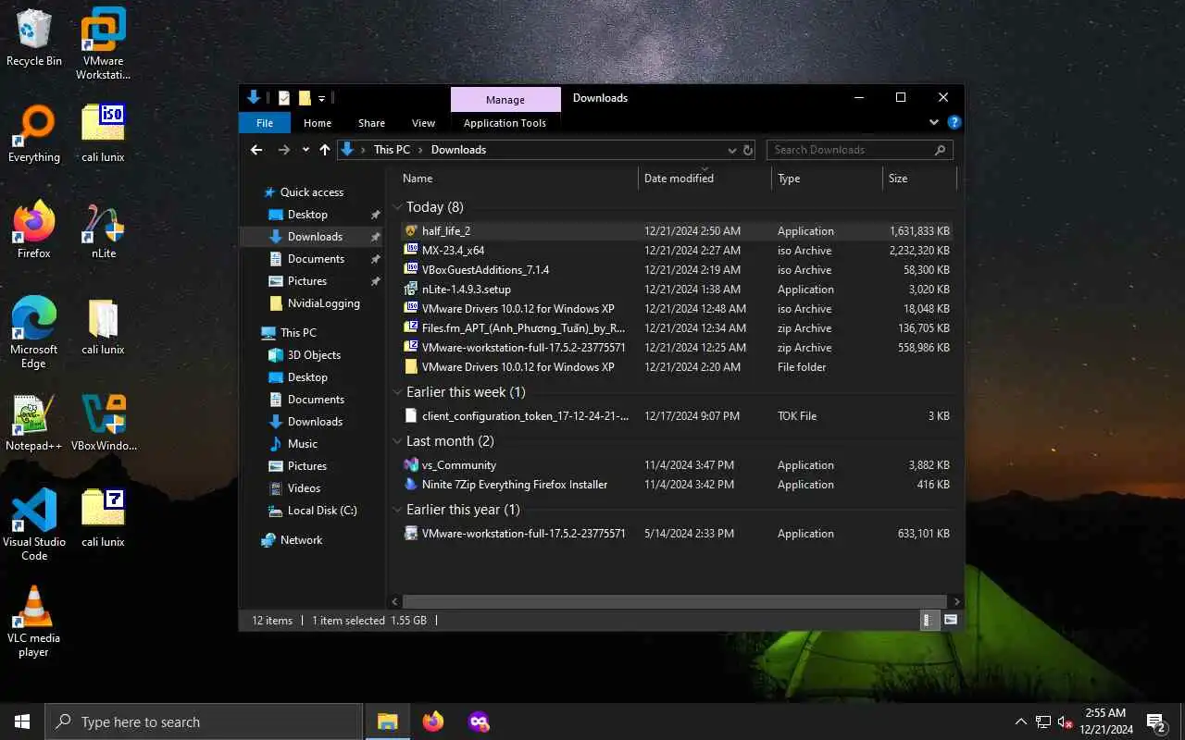Sort by Size column header
This screenshot has width=1185, height=740.
click(919, 179)
